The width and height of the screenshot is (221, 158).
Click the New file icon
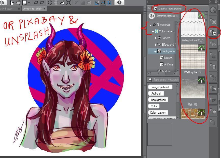(x=12, y=3)
